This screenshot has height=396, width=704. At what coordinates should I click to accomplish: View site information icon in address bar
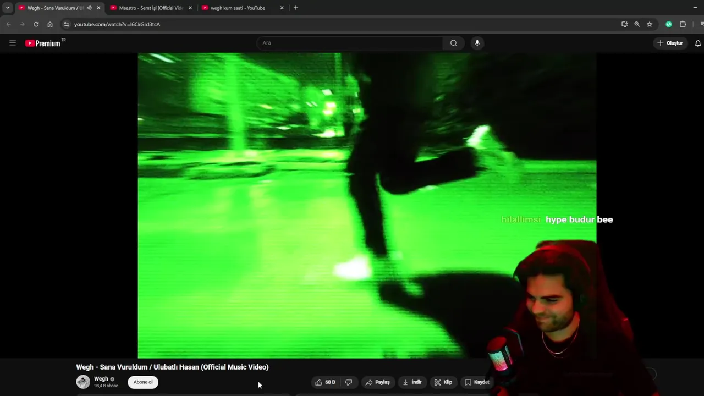click(x=67, y=24)
